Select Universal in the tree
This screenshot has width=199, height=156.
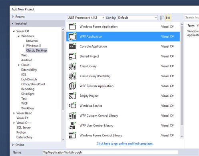(32, 41)
